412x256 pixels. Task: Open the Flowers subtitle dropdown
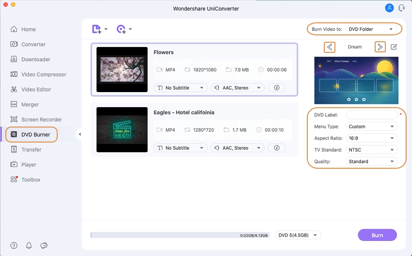[181, 88]
